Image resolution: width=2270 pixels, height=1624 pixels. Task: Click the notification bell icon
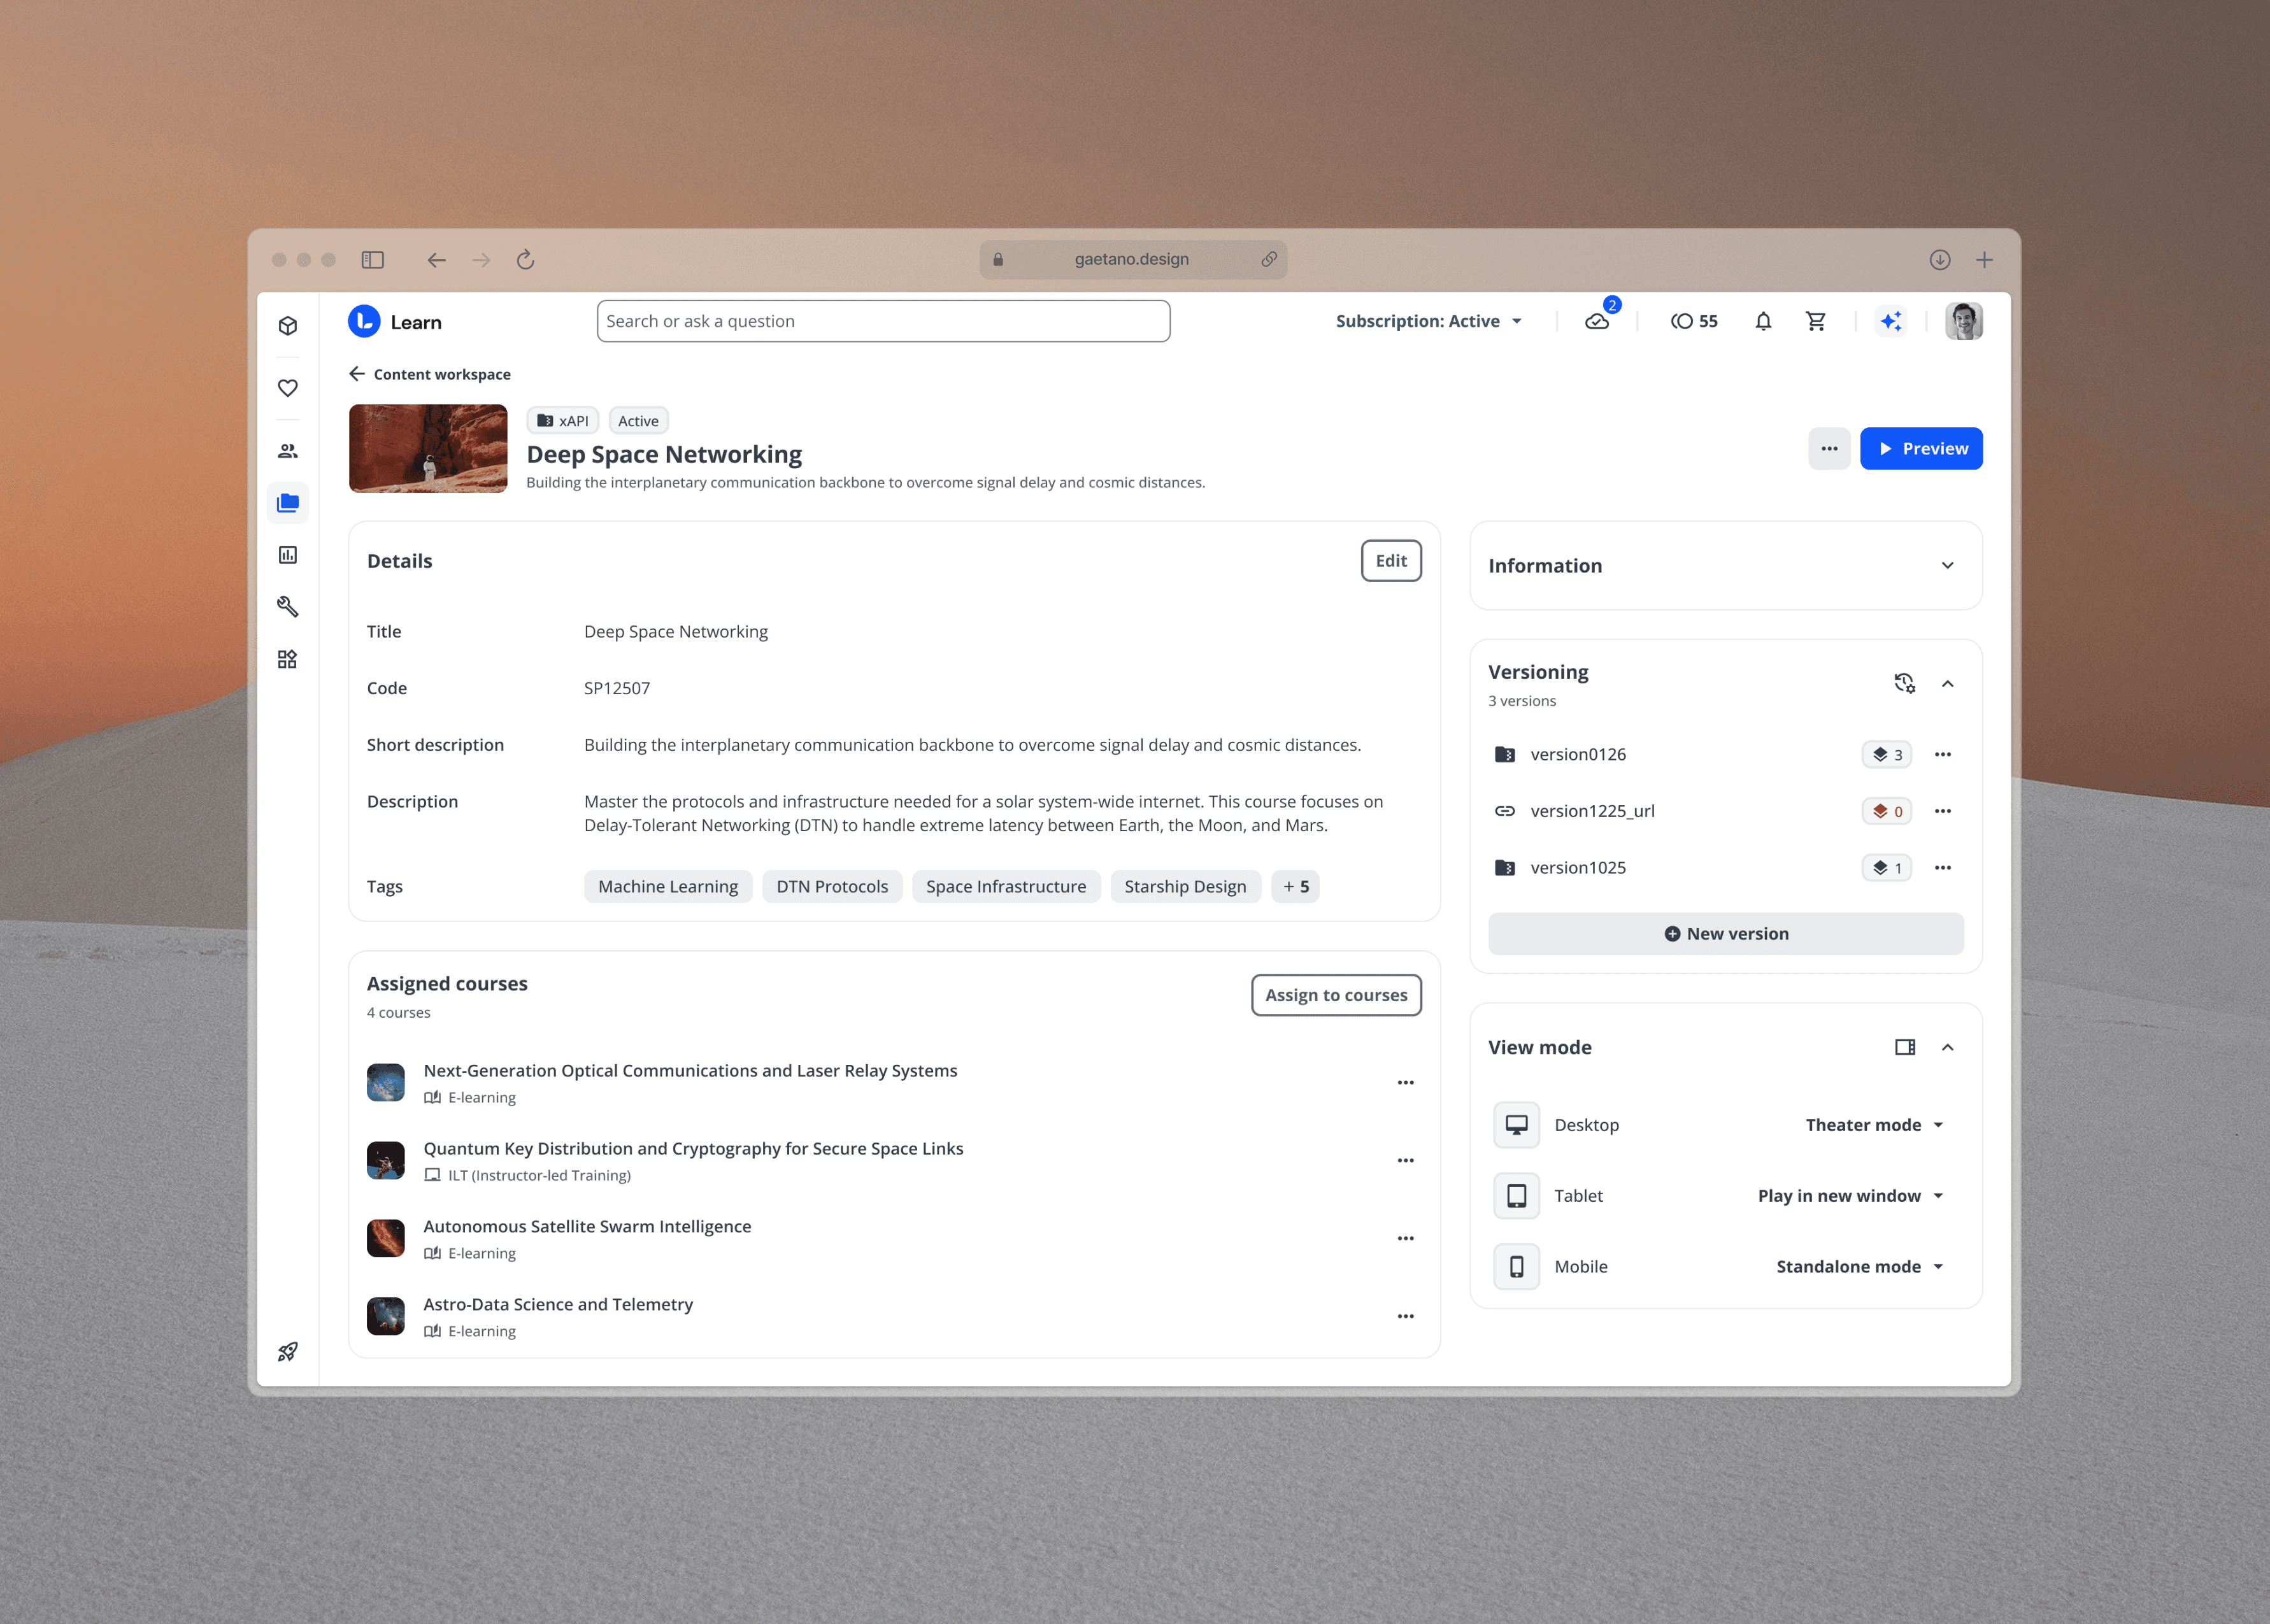tap(1763, 321)
